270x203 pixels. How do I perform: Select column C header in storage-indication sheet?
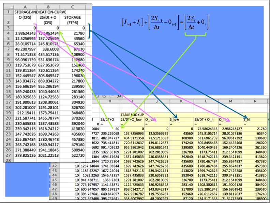pos(73,7)
